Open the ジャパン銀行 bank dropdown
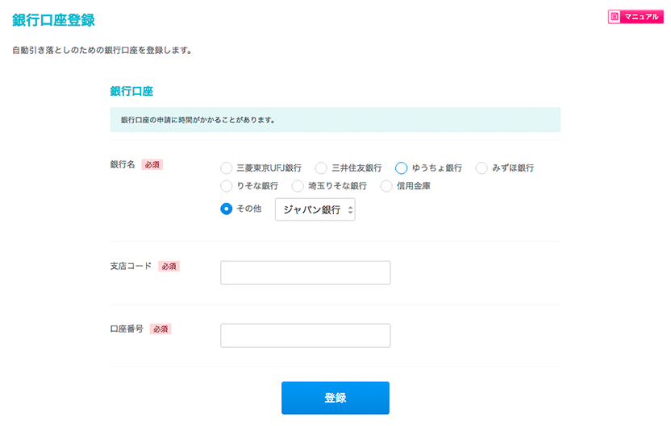The height and width of the screenshot is (426, 671). tap(315, 209)
